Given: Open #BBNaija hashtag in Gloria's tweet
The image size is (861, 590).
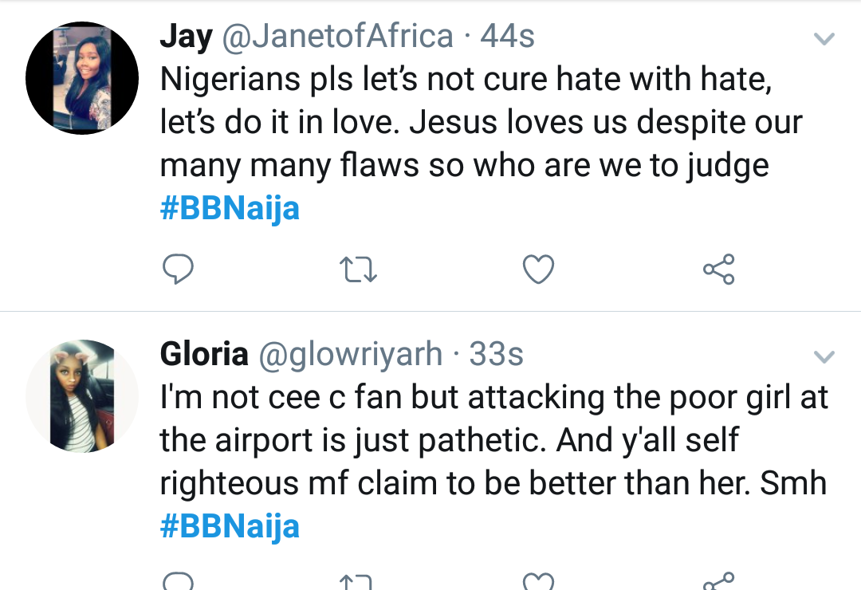Looking at the screenshot, I should (x=230, y=527).
